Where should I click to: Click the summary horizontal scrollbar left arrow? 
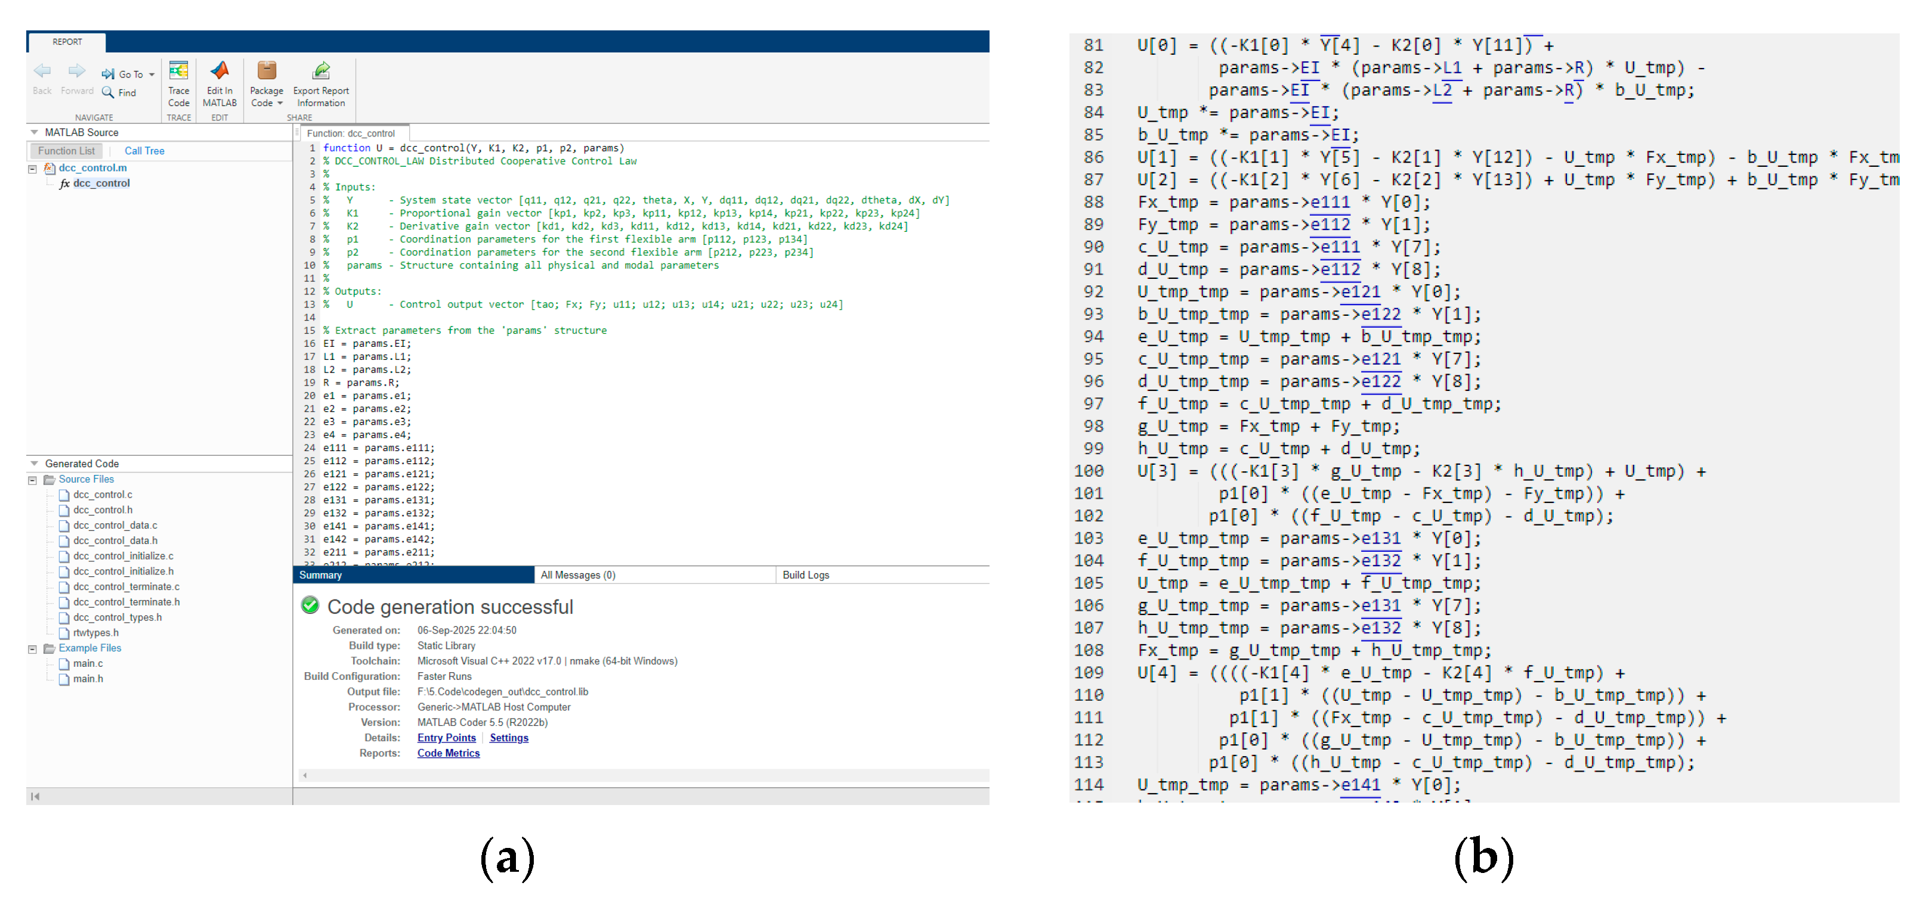305,776
